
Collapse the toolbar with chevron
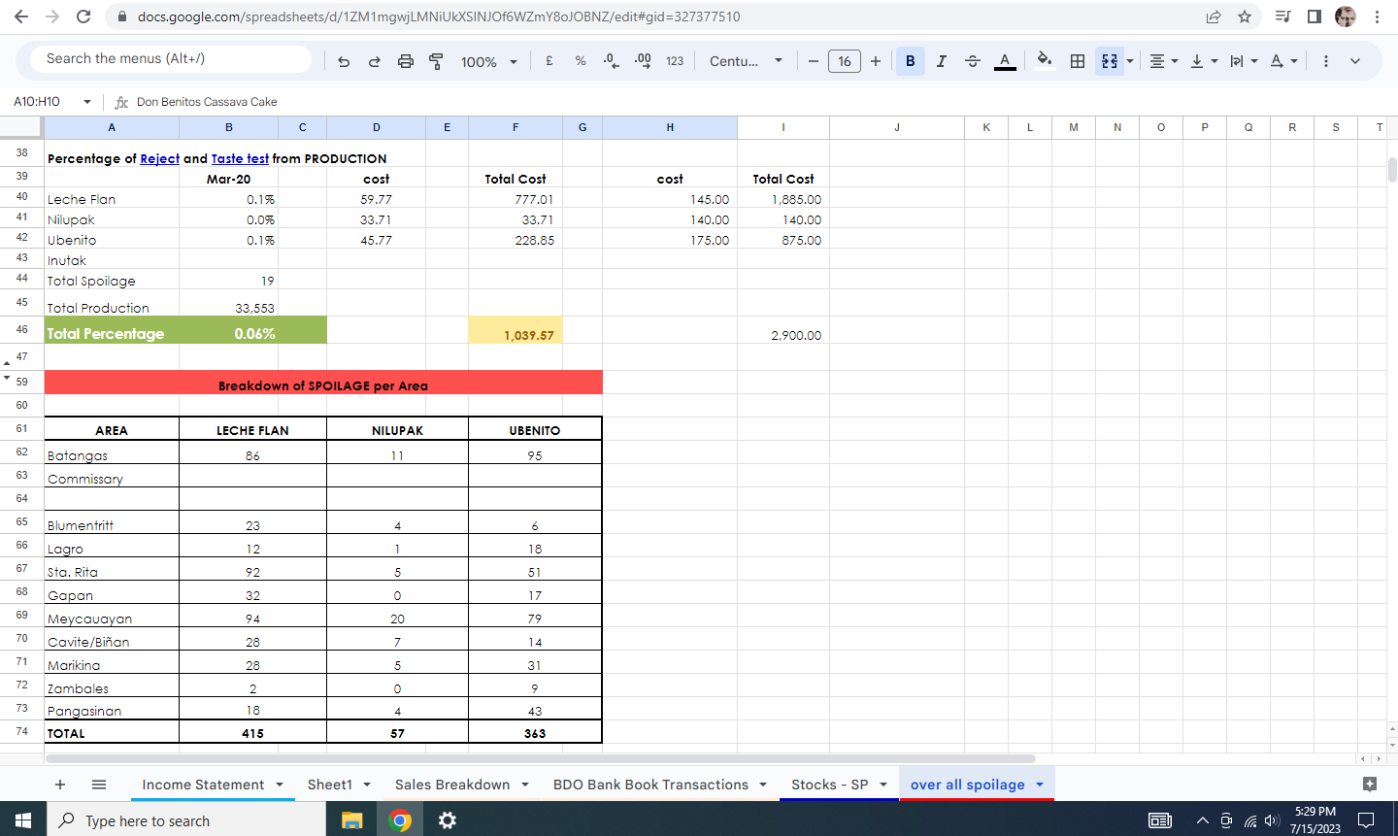1355,61
